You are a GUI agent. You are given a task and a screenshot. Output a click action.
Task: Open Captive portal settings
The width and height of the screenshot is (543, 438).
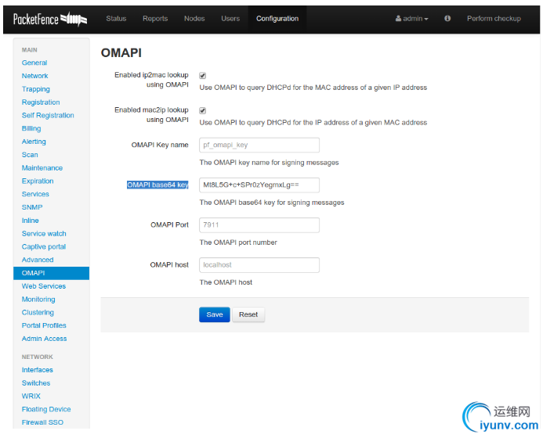point(44,247)
